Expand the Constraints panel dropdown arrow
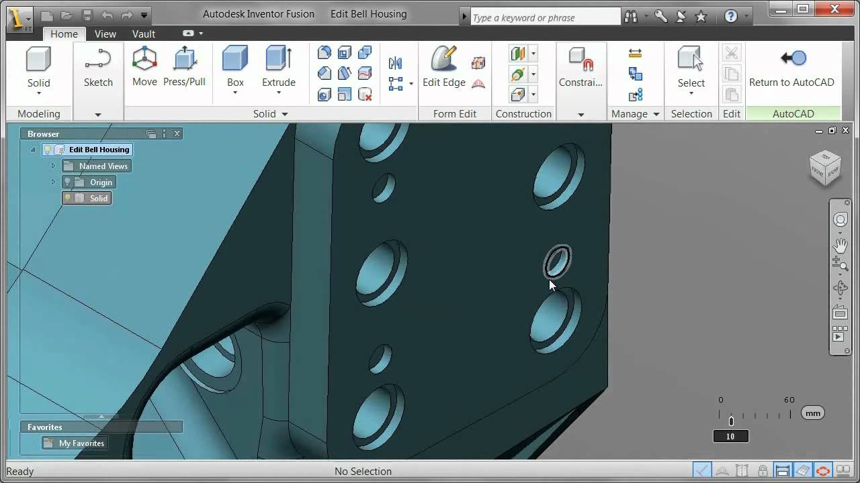Viewport: 860px width, 483px height. [x=581, y=115]
